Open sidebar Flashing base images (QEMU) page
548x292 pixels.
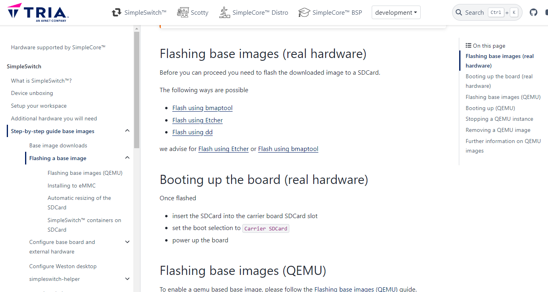click(85, 173)
